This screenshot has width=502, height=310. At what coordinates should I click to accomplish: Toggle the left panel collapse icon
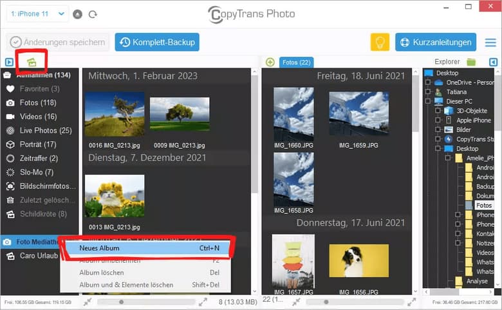coord(9,62)
